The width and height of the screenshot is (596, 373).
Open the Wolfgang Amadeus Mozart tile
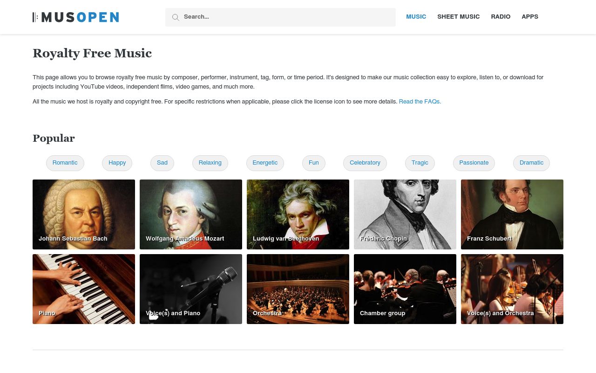point(191,214)
